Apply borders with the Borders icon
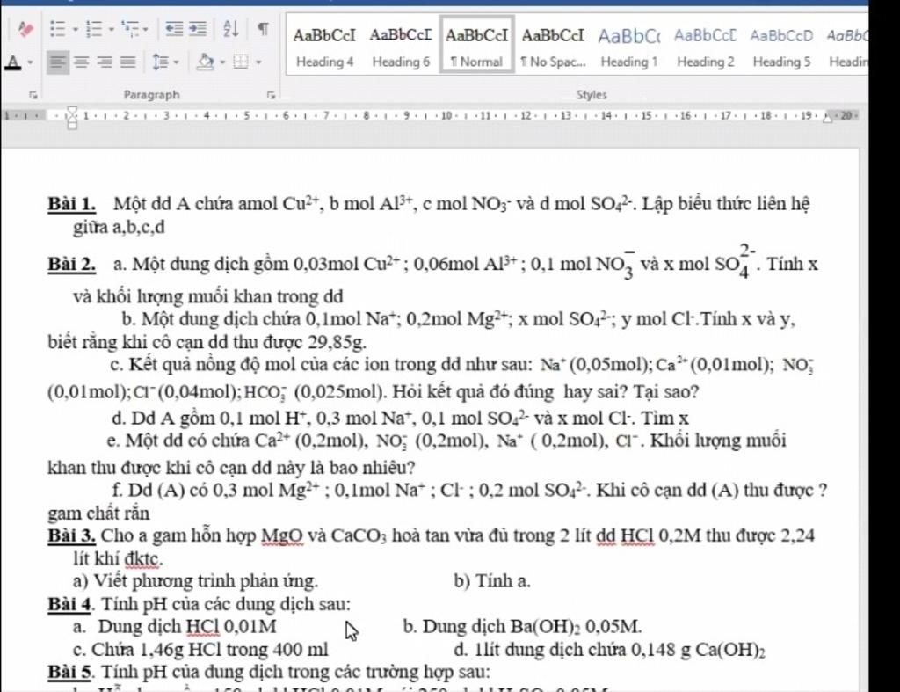Screen dimensions: 900x692 pyautogui.click(x=241, y=62)
